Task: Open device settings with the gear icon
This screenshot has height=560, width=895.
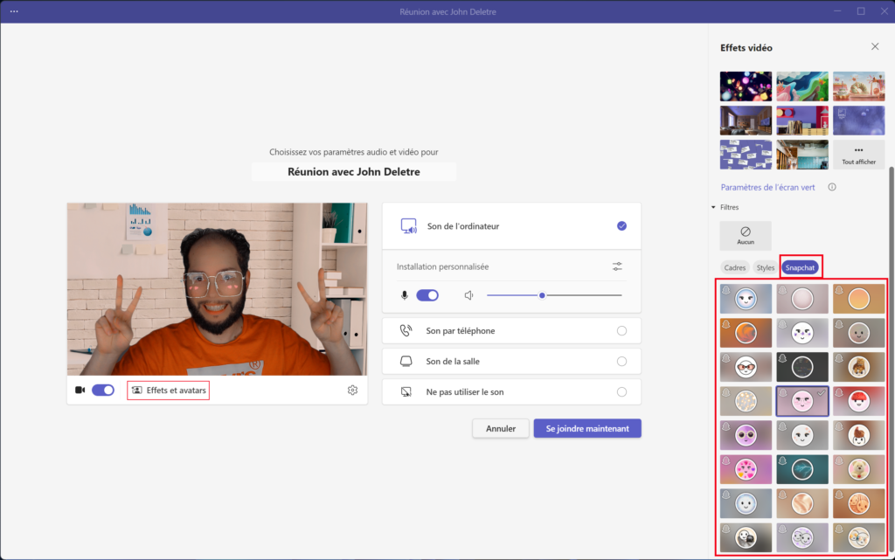Action: [x=352, y=391]
